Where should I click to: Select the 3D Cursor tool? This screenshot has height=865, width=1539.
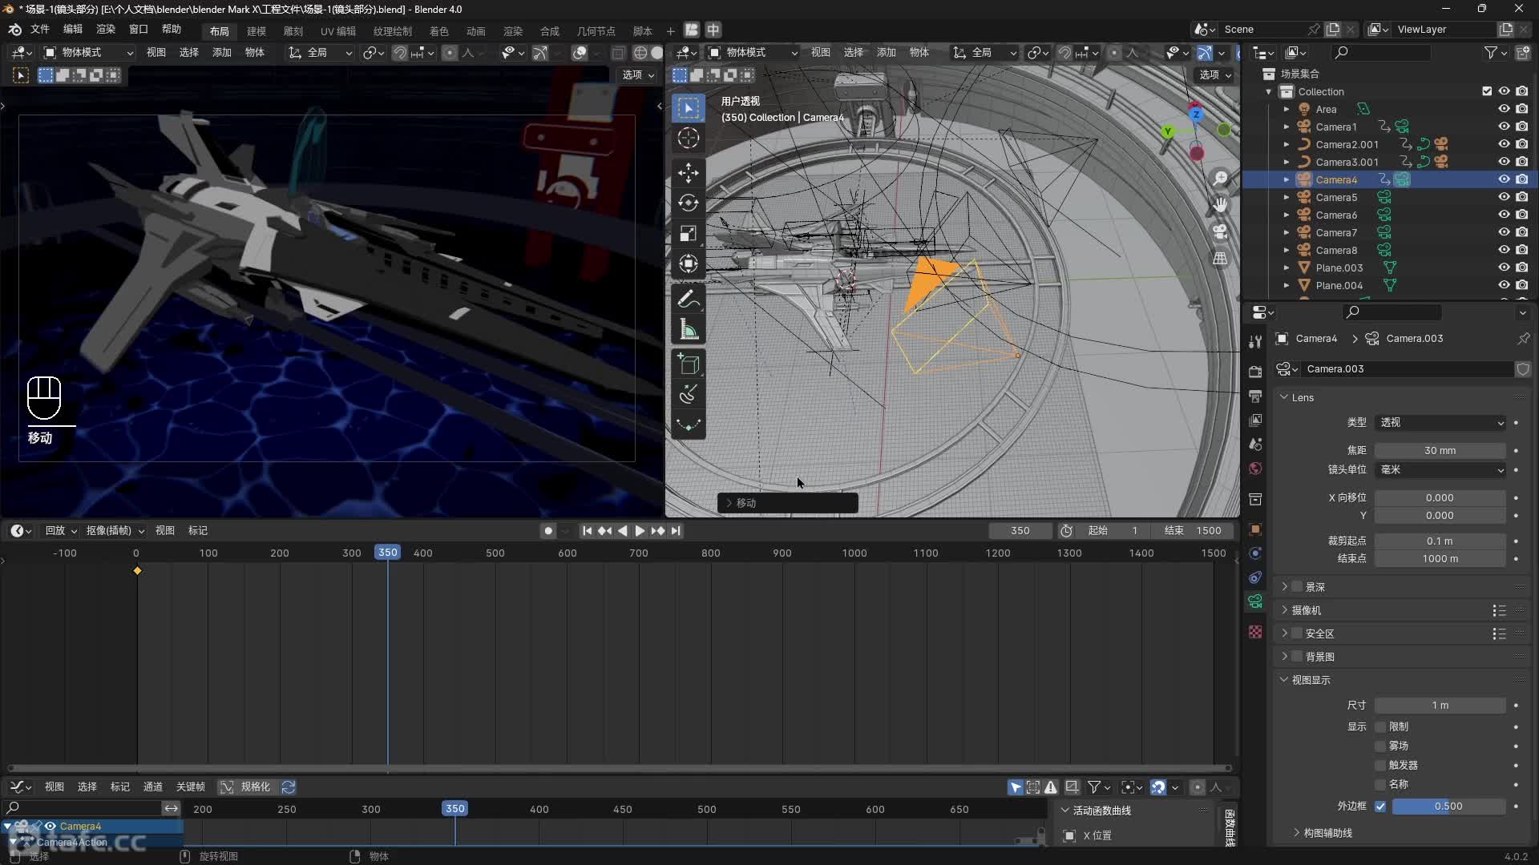pyautogui.click(x=688, y=138)
